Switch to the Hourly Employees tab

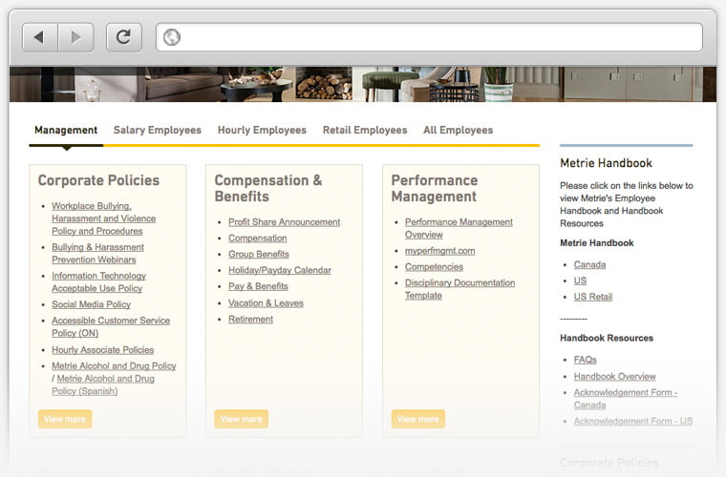[x=262, y=131]
